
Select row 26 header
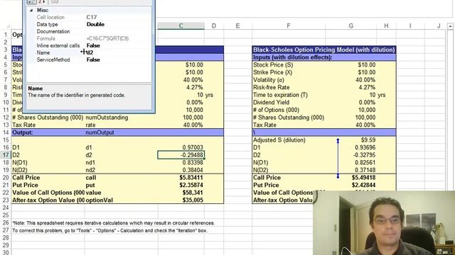tap(6, 222)
